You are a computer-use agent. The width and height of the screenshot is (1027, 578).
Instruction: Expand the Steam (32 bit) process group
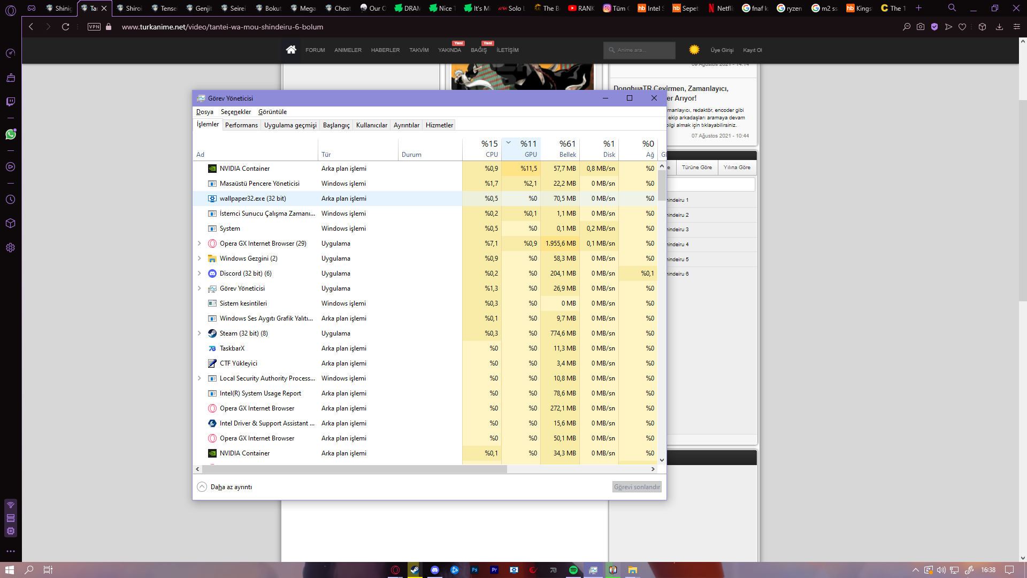coord(200,333)
